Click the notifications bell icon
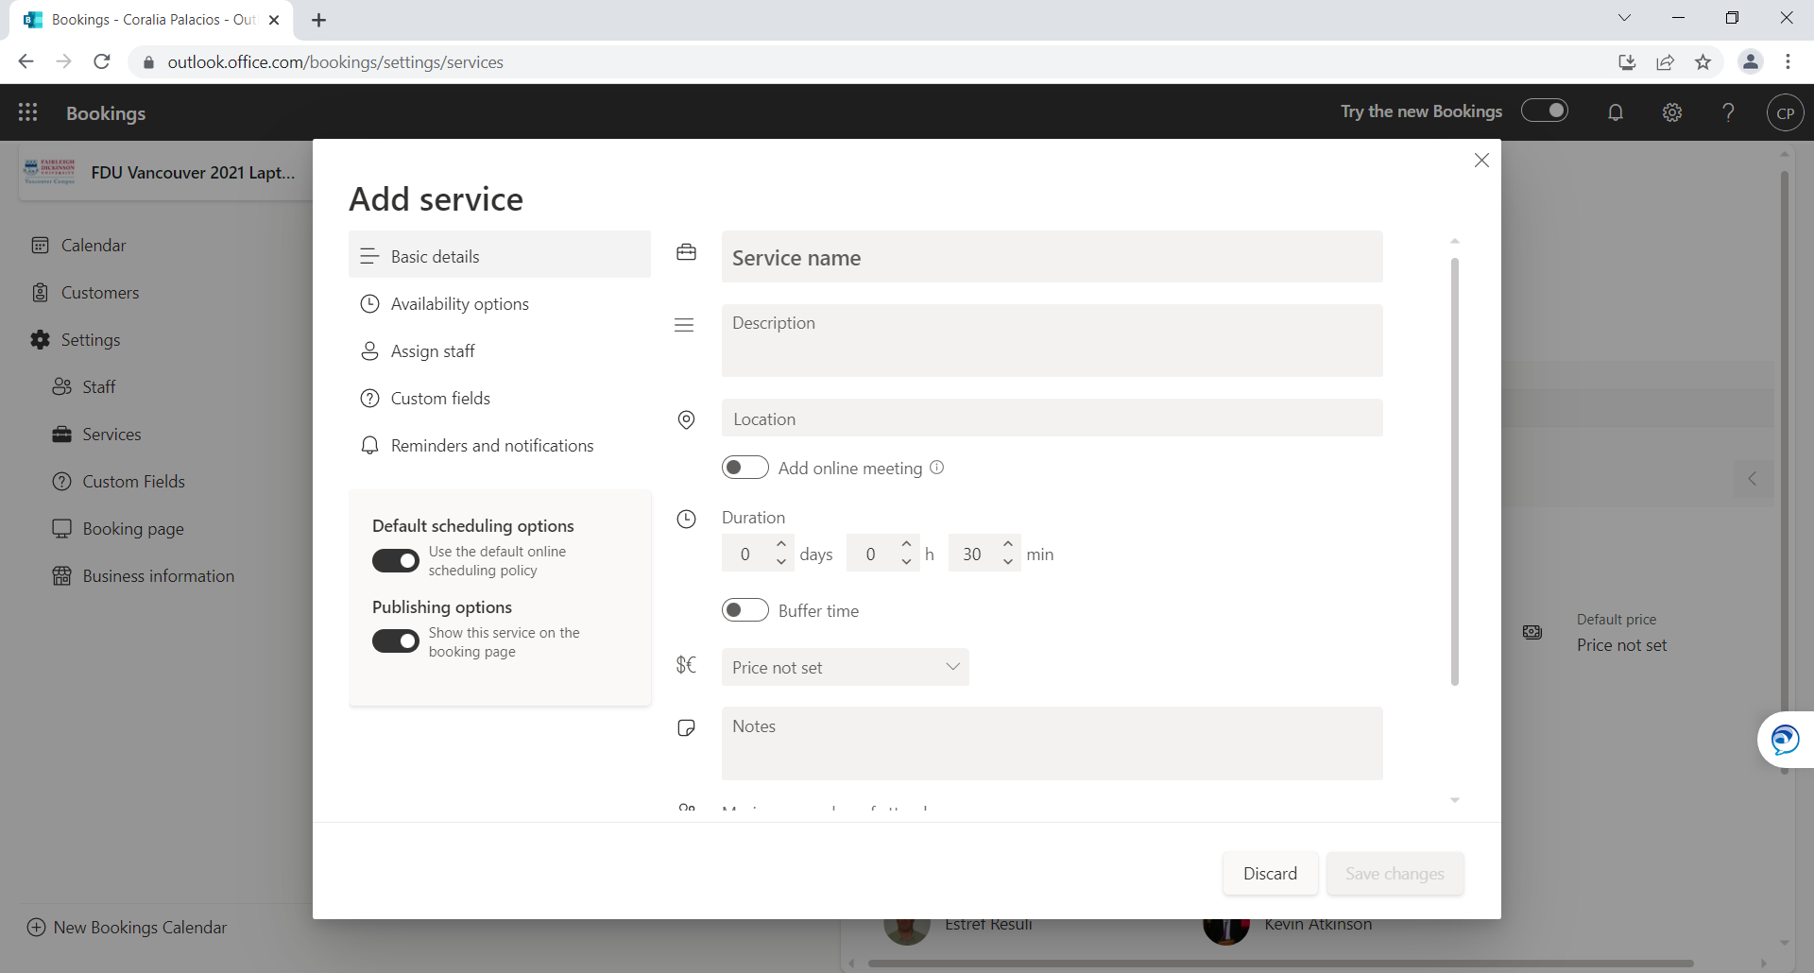Viewport: 1814px width, 973px height. (x=1616, y=112)
